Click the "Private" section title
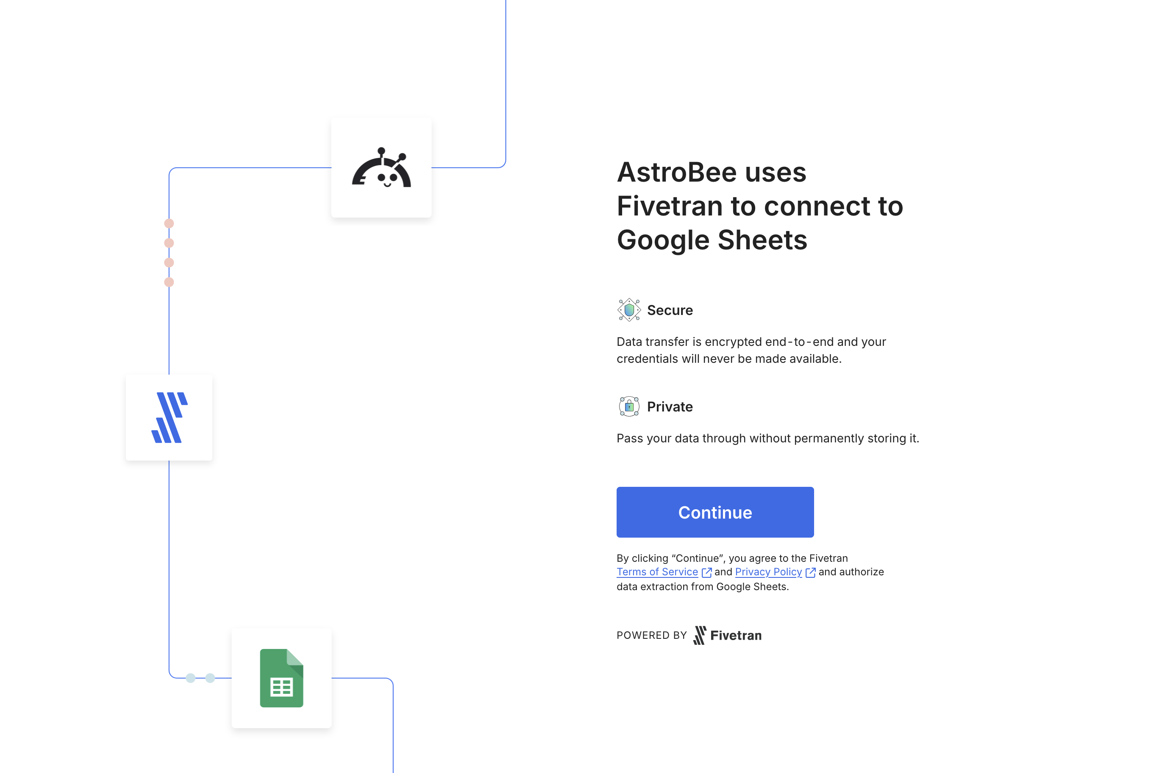This screenshot has width=1151, height=773. tap(670, 407)
